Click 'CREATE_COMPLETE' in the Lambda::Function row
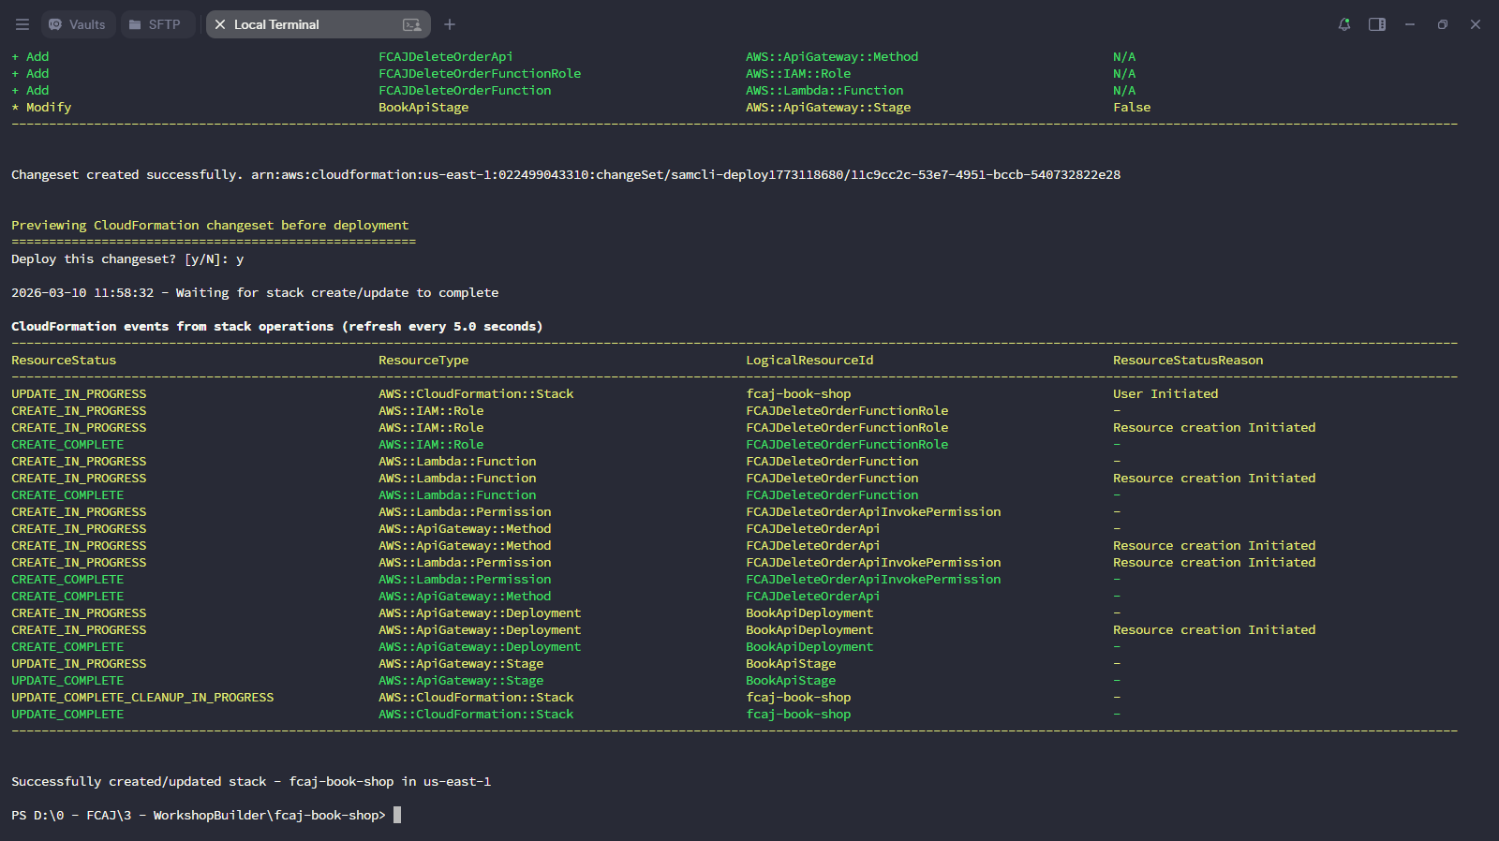 pyautogui.click(x=67, y=494)
